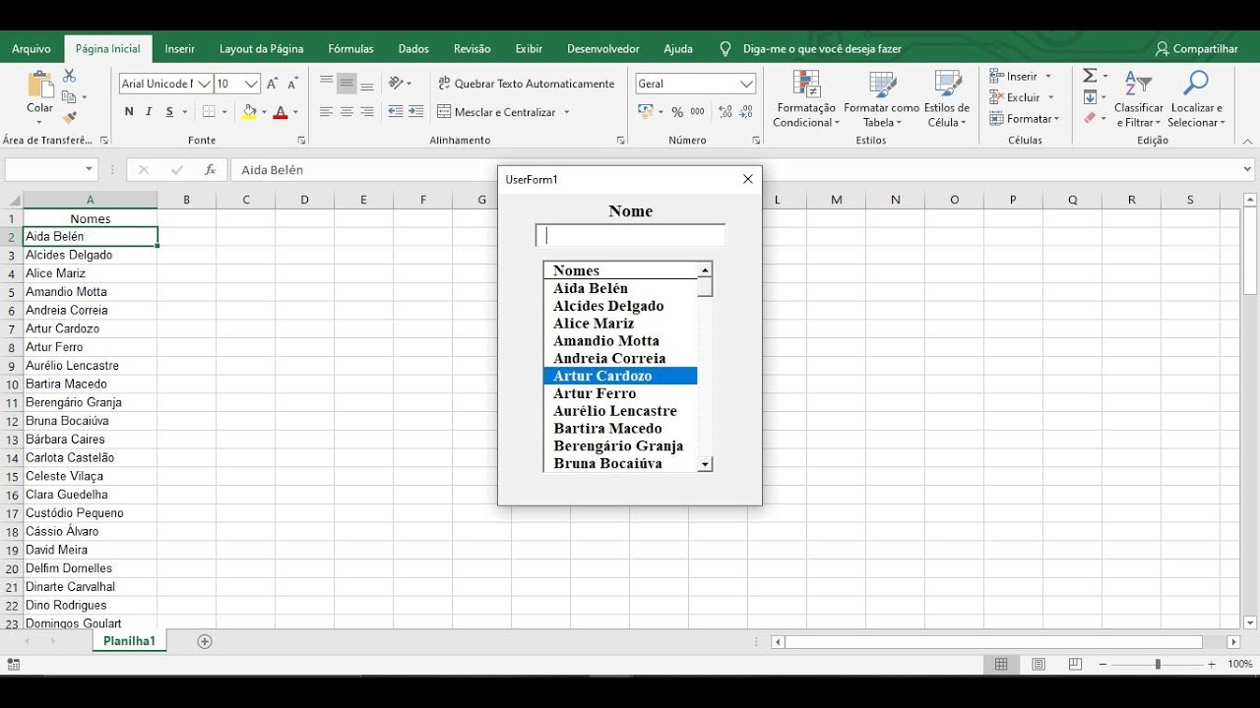
Task: Switch to Layout da Página tab
Action: pos(261,48)
